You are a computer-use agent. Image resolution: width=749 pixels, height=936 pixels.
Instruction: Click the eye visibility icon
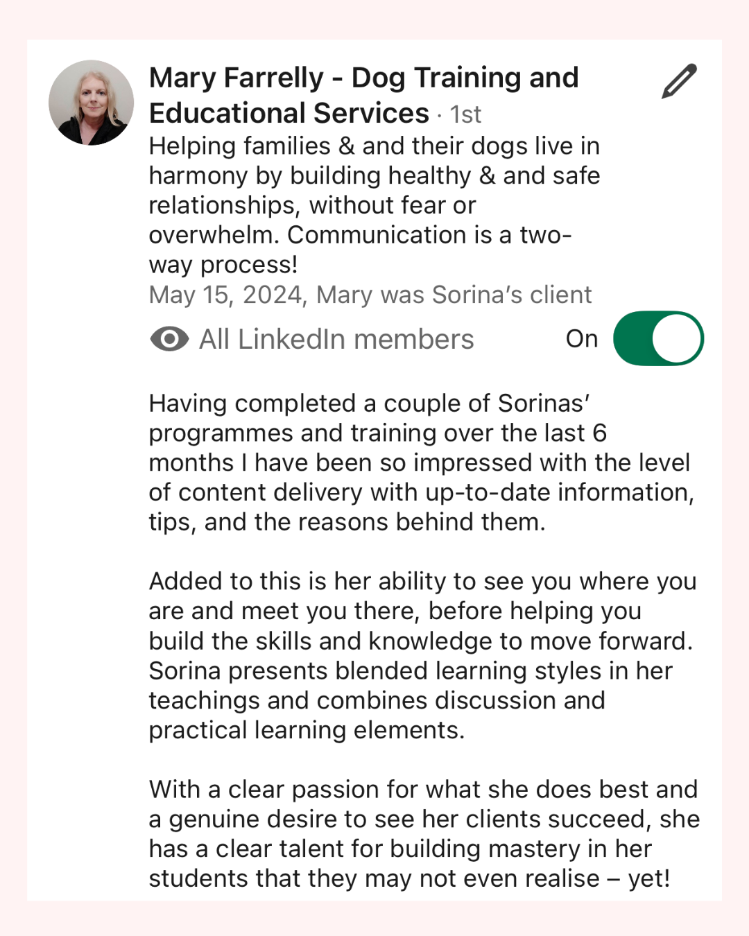click(x=169, y=339)
